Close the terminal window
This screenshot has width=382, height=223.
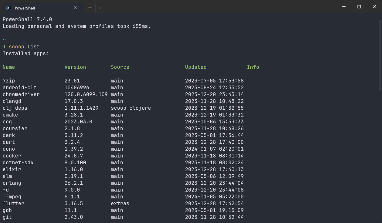(374, 7)
